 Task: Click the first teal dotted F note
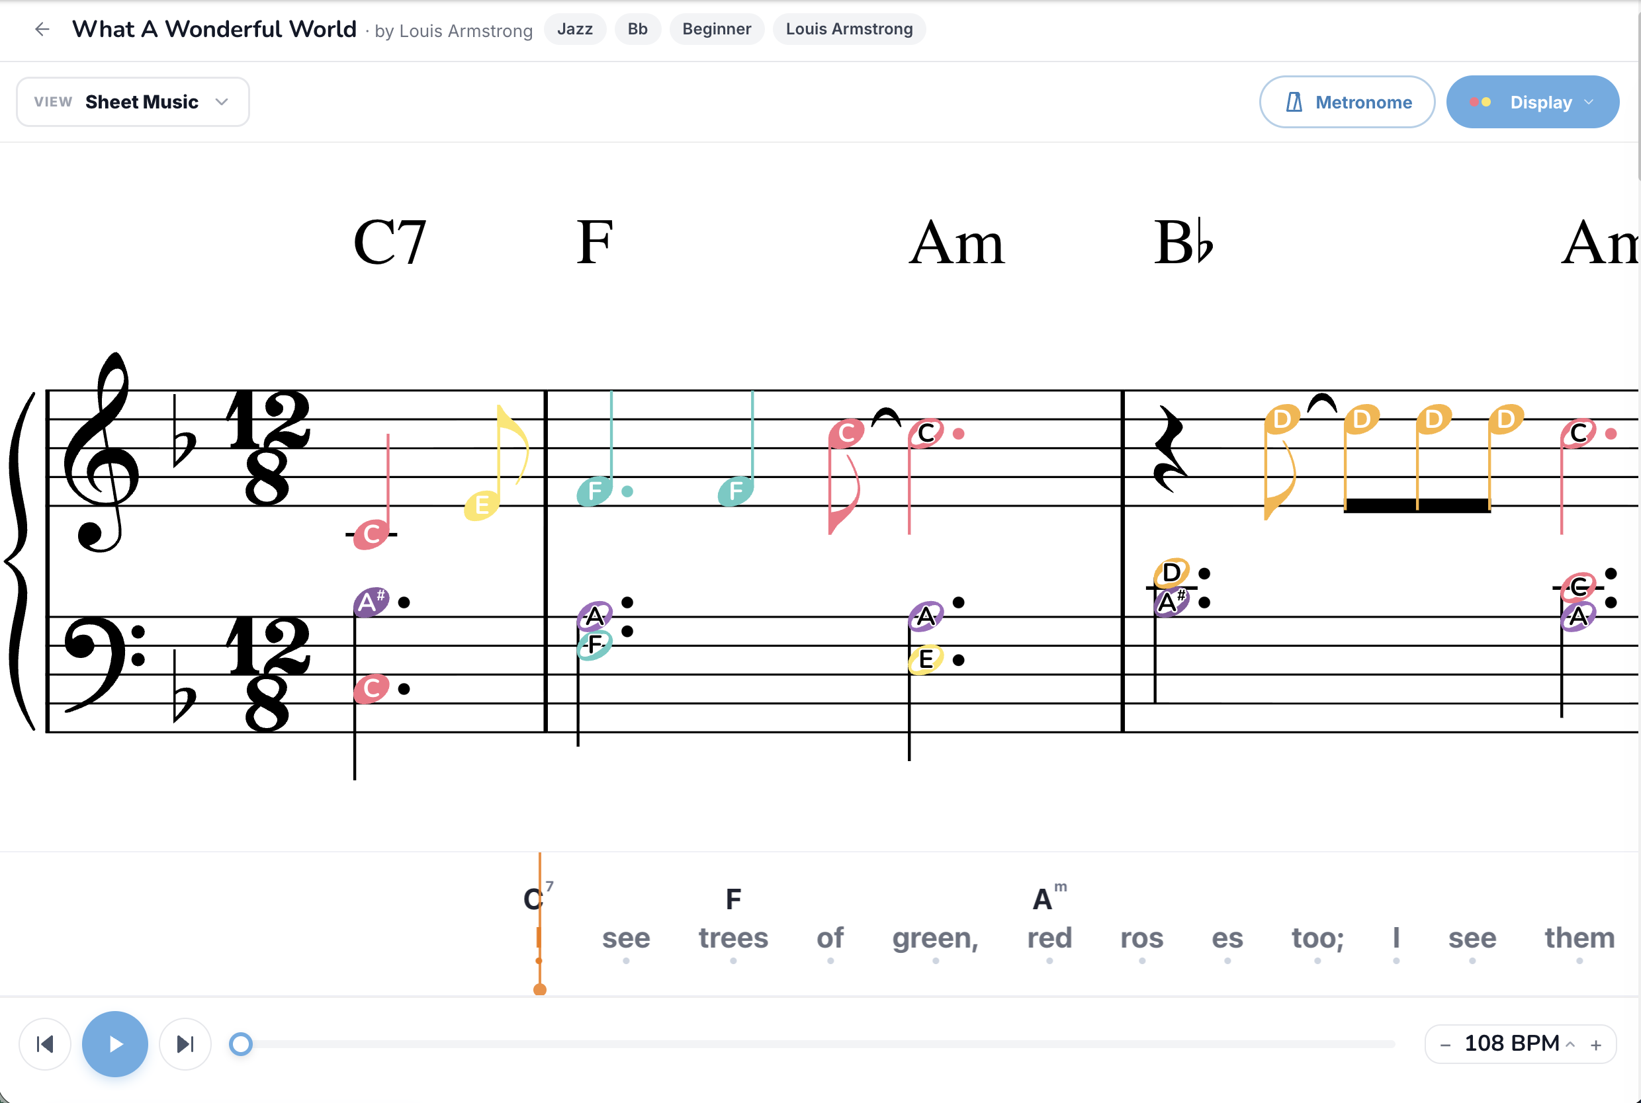coord(595,491)
